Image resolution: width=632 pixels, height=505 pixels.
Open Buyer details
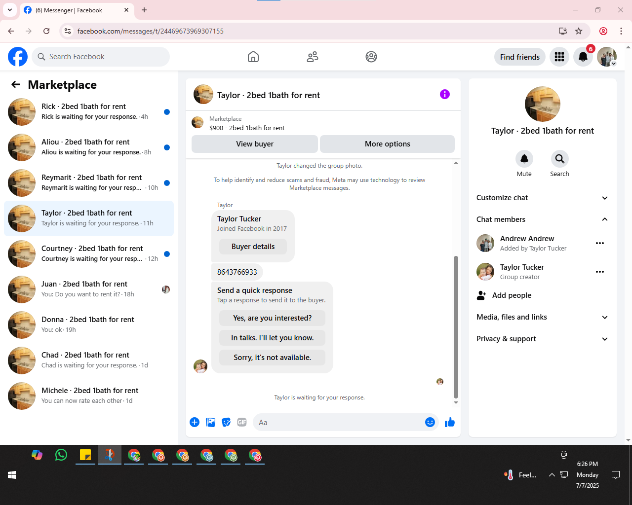(253, 247)
